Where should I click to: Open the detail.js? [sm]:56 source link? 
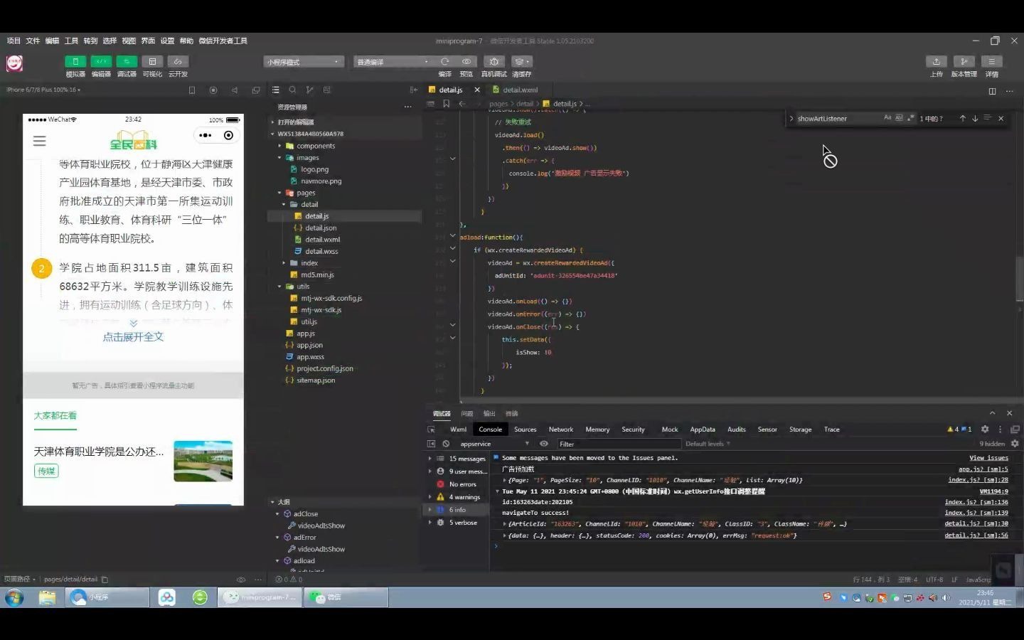tap(976, 535)
